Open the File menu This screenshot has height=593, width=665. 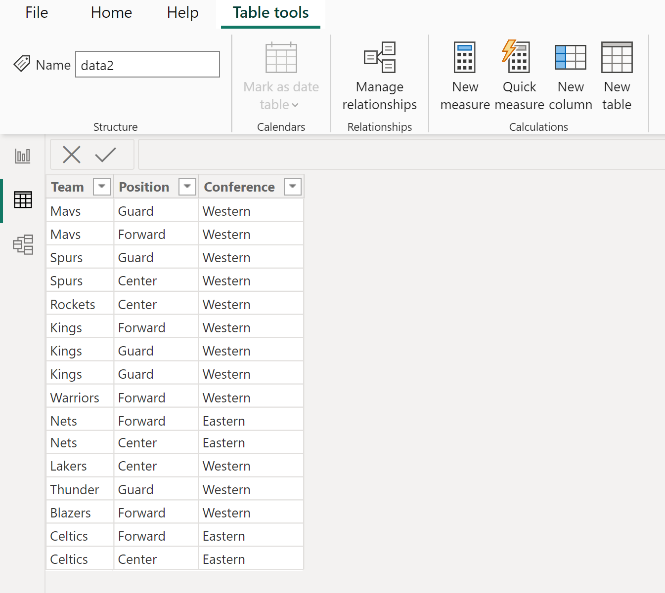coord(37,12)
